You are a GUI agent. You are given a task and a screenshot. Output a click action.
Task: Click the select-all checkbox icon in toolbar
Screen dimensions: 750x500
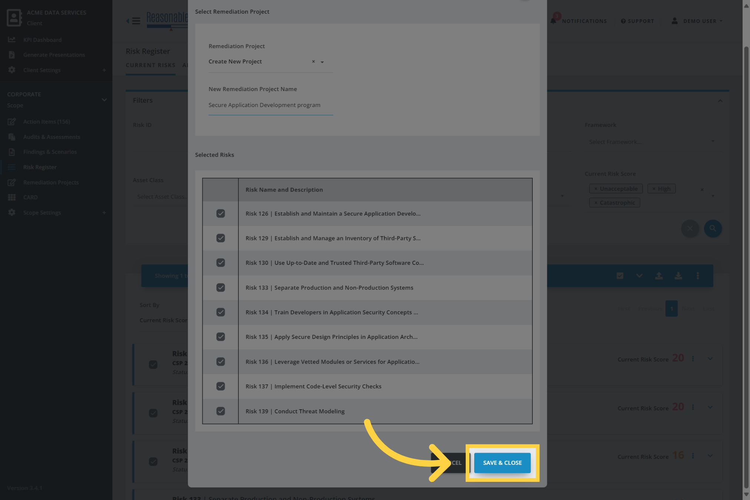pyautogui.click(x=620, y=276)
